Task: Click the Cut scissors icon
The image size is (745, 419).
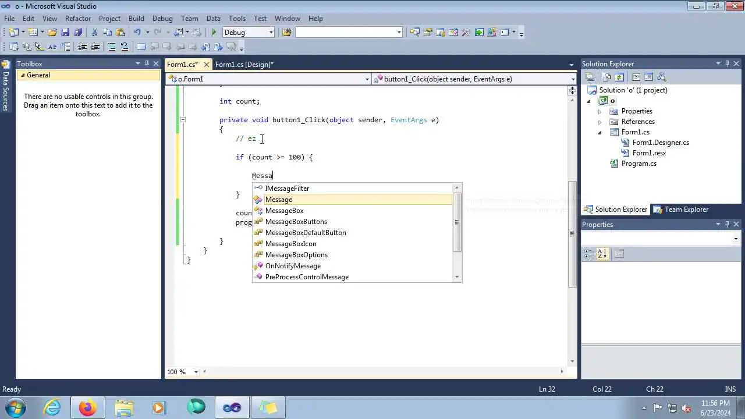Action: click(94, 33)
